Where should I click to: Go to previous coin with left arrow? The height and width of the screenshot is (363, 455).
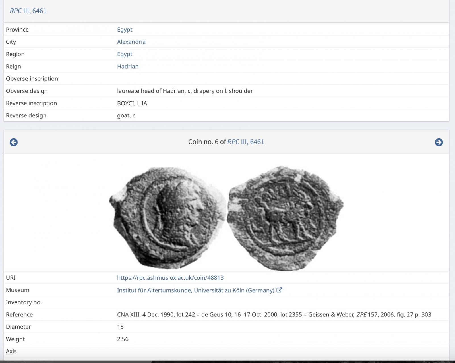(14, 142)
